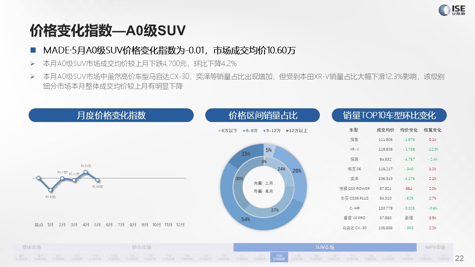Open the SUV市场 navigation tab
This screenshot has height=267, width=475.
click(x=325, y=247)
